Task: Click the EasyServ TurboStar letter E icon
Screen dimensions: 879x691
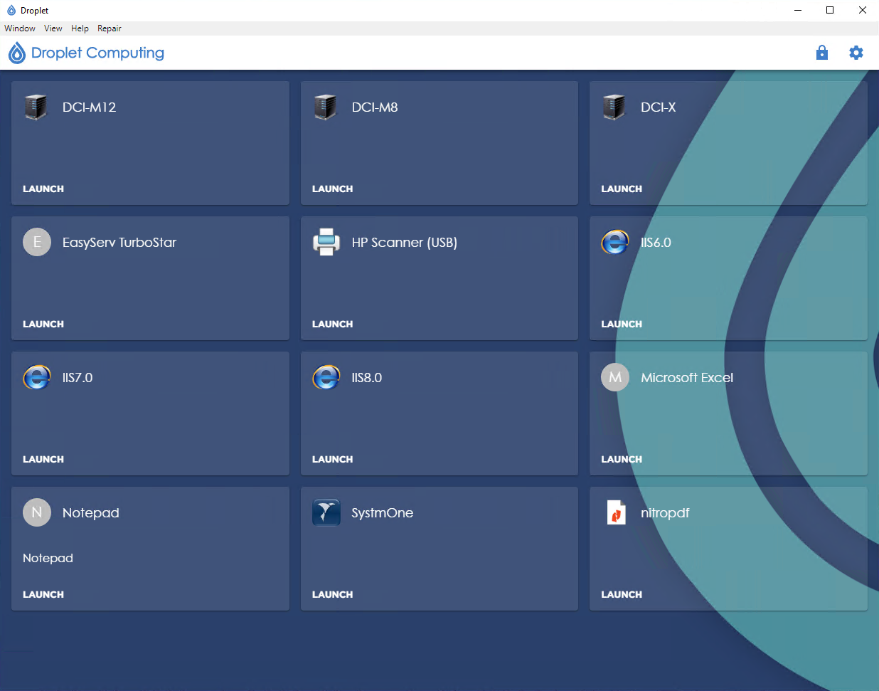Action: (37, 242)
